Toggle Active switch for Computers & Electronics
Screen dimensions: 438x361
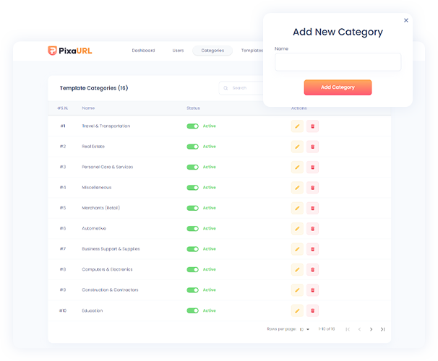coord(192,269)
